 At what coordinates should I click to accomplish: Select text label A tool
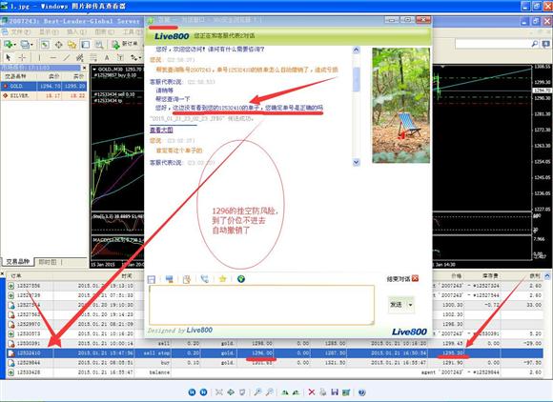(x=107, y=57)
